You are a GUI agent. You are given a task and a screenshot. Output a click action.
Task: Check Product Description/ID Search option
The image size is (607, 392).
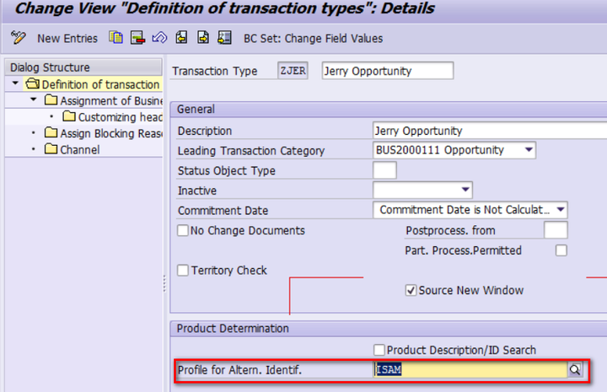tap(379, 350)
